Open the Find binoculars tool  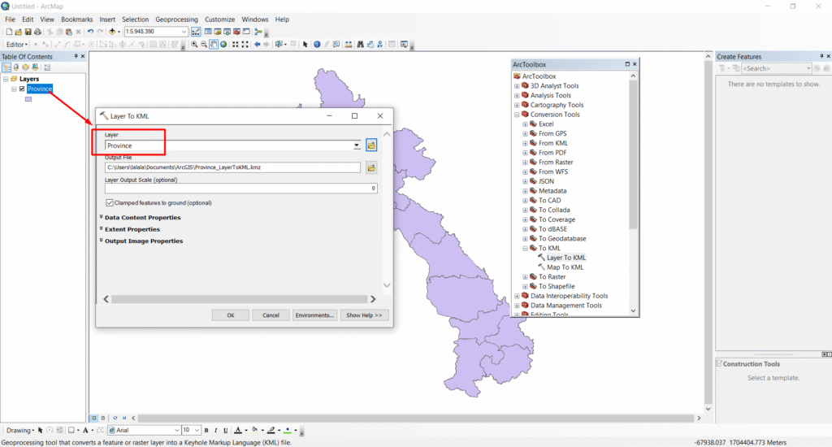(360, 45)
